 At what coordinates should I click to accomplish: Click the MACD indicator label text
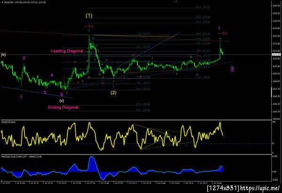coord(22,157)
